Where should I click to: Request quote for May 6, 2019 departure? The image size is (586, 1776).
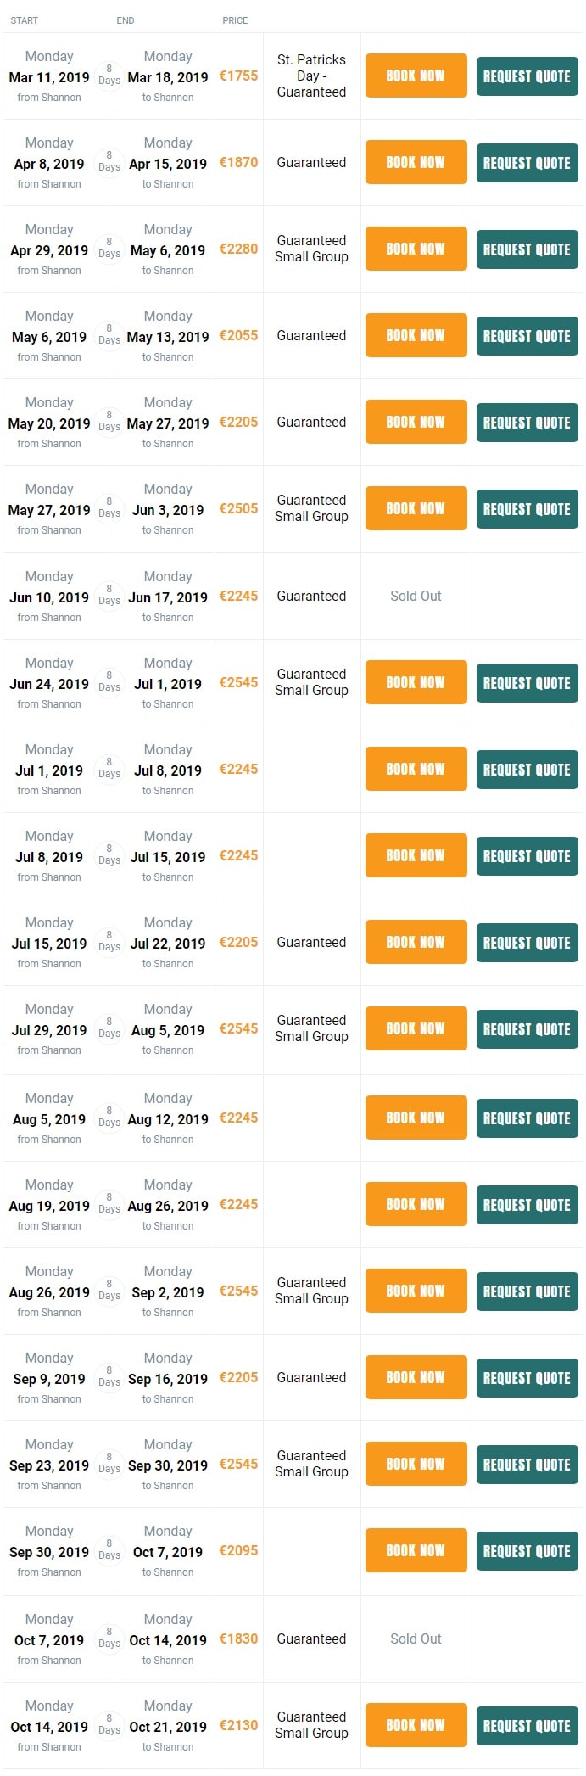527,336
